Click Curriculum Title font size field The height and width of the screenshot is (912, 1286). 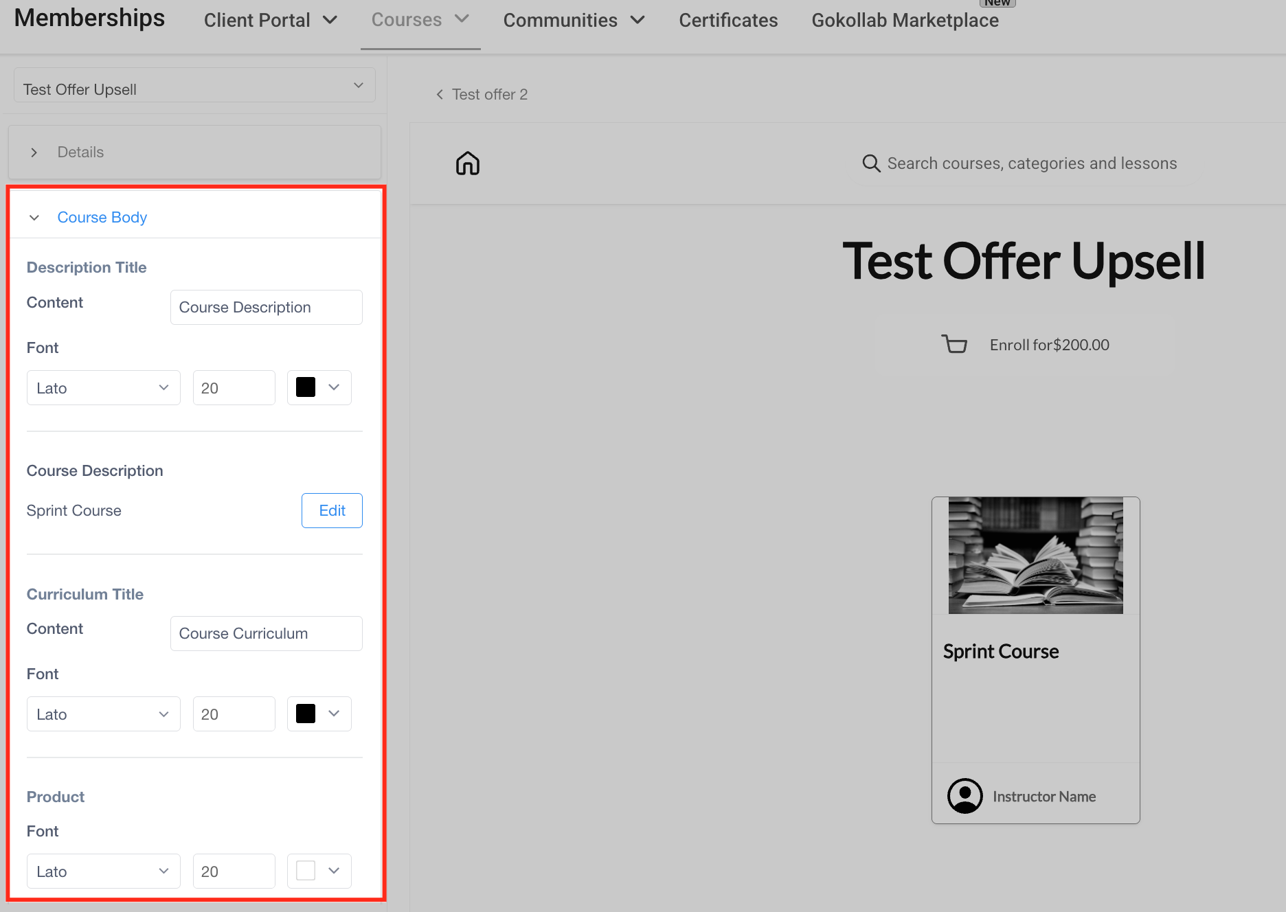pyautogui.click(x=234, y=714)
